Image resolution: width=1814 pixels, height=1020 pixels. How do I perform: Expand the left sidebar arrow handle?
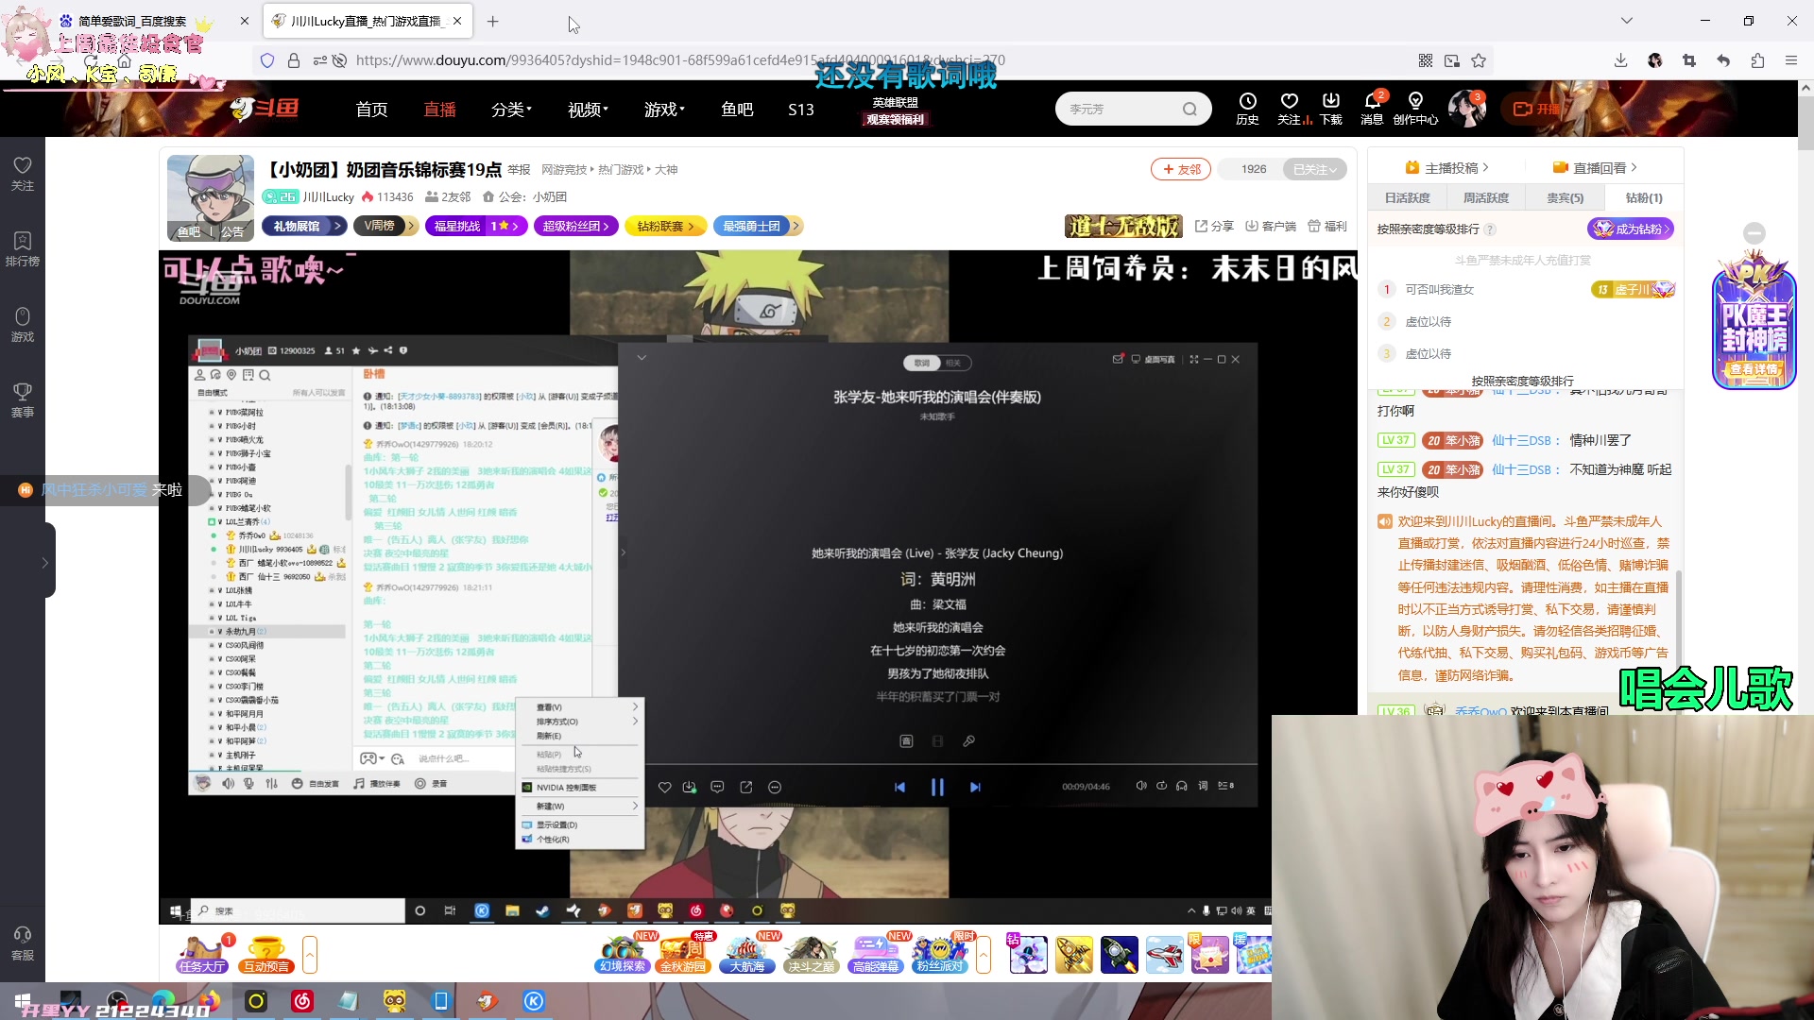[x=44, y=562]
